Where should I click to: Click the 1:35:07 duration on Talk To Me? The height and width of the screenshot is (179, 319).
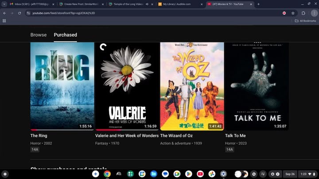(x=280, y=126)
